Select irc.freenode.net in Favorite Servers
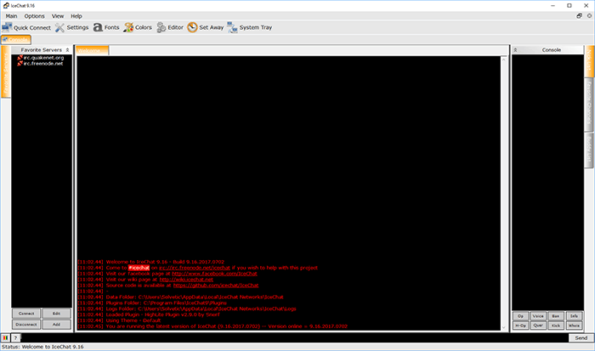This screenshot has width=595, height=351. tap(43, 64)
